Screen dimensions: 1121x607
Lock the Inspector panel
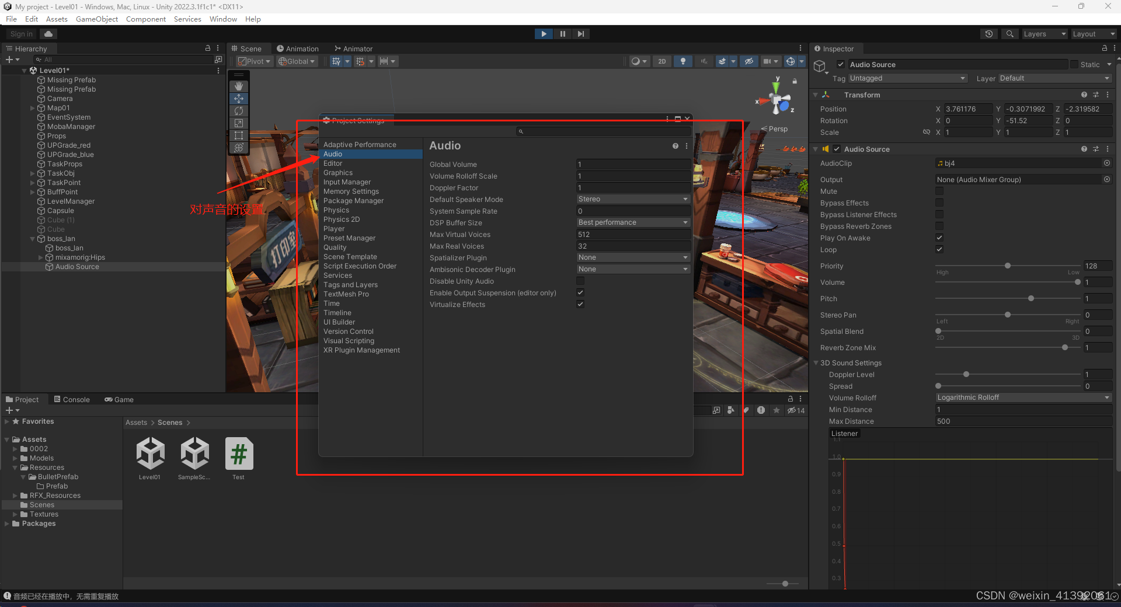point(1104,48)
